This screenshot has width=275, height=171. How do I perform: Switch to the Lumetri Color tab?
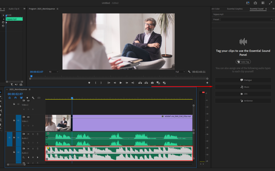(x=215, y=9)
